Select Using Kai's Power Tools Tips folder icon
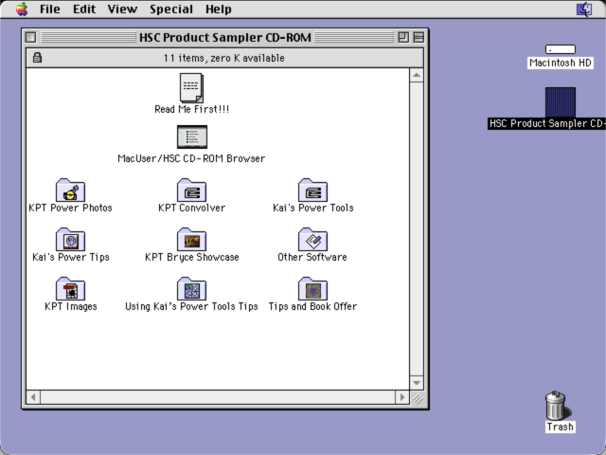Image resolution: width=606 pixels, height=455 pixels. (191, 288)
